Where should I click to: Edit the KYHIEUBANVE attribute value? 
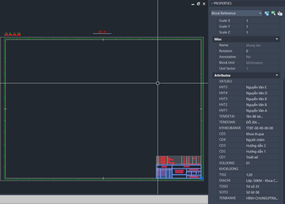pyautogui.click(x=262, y=128)
